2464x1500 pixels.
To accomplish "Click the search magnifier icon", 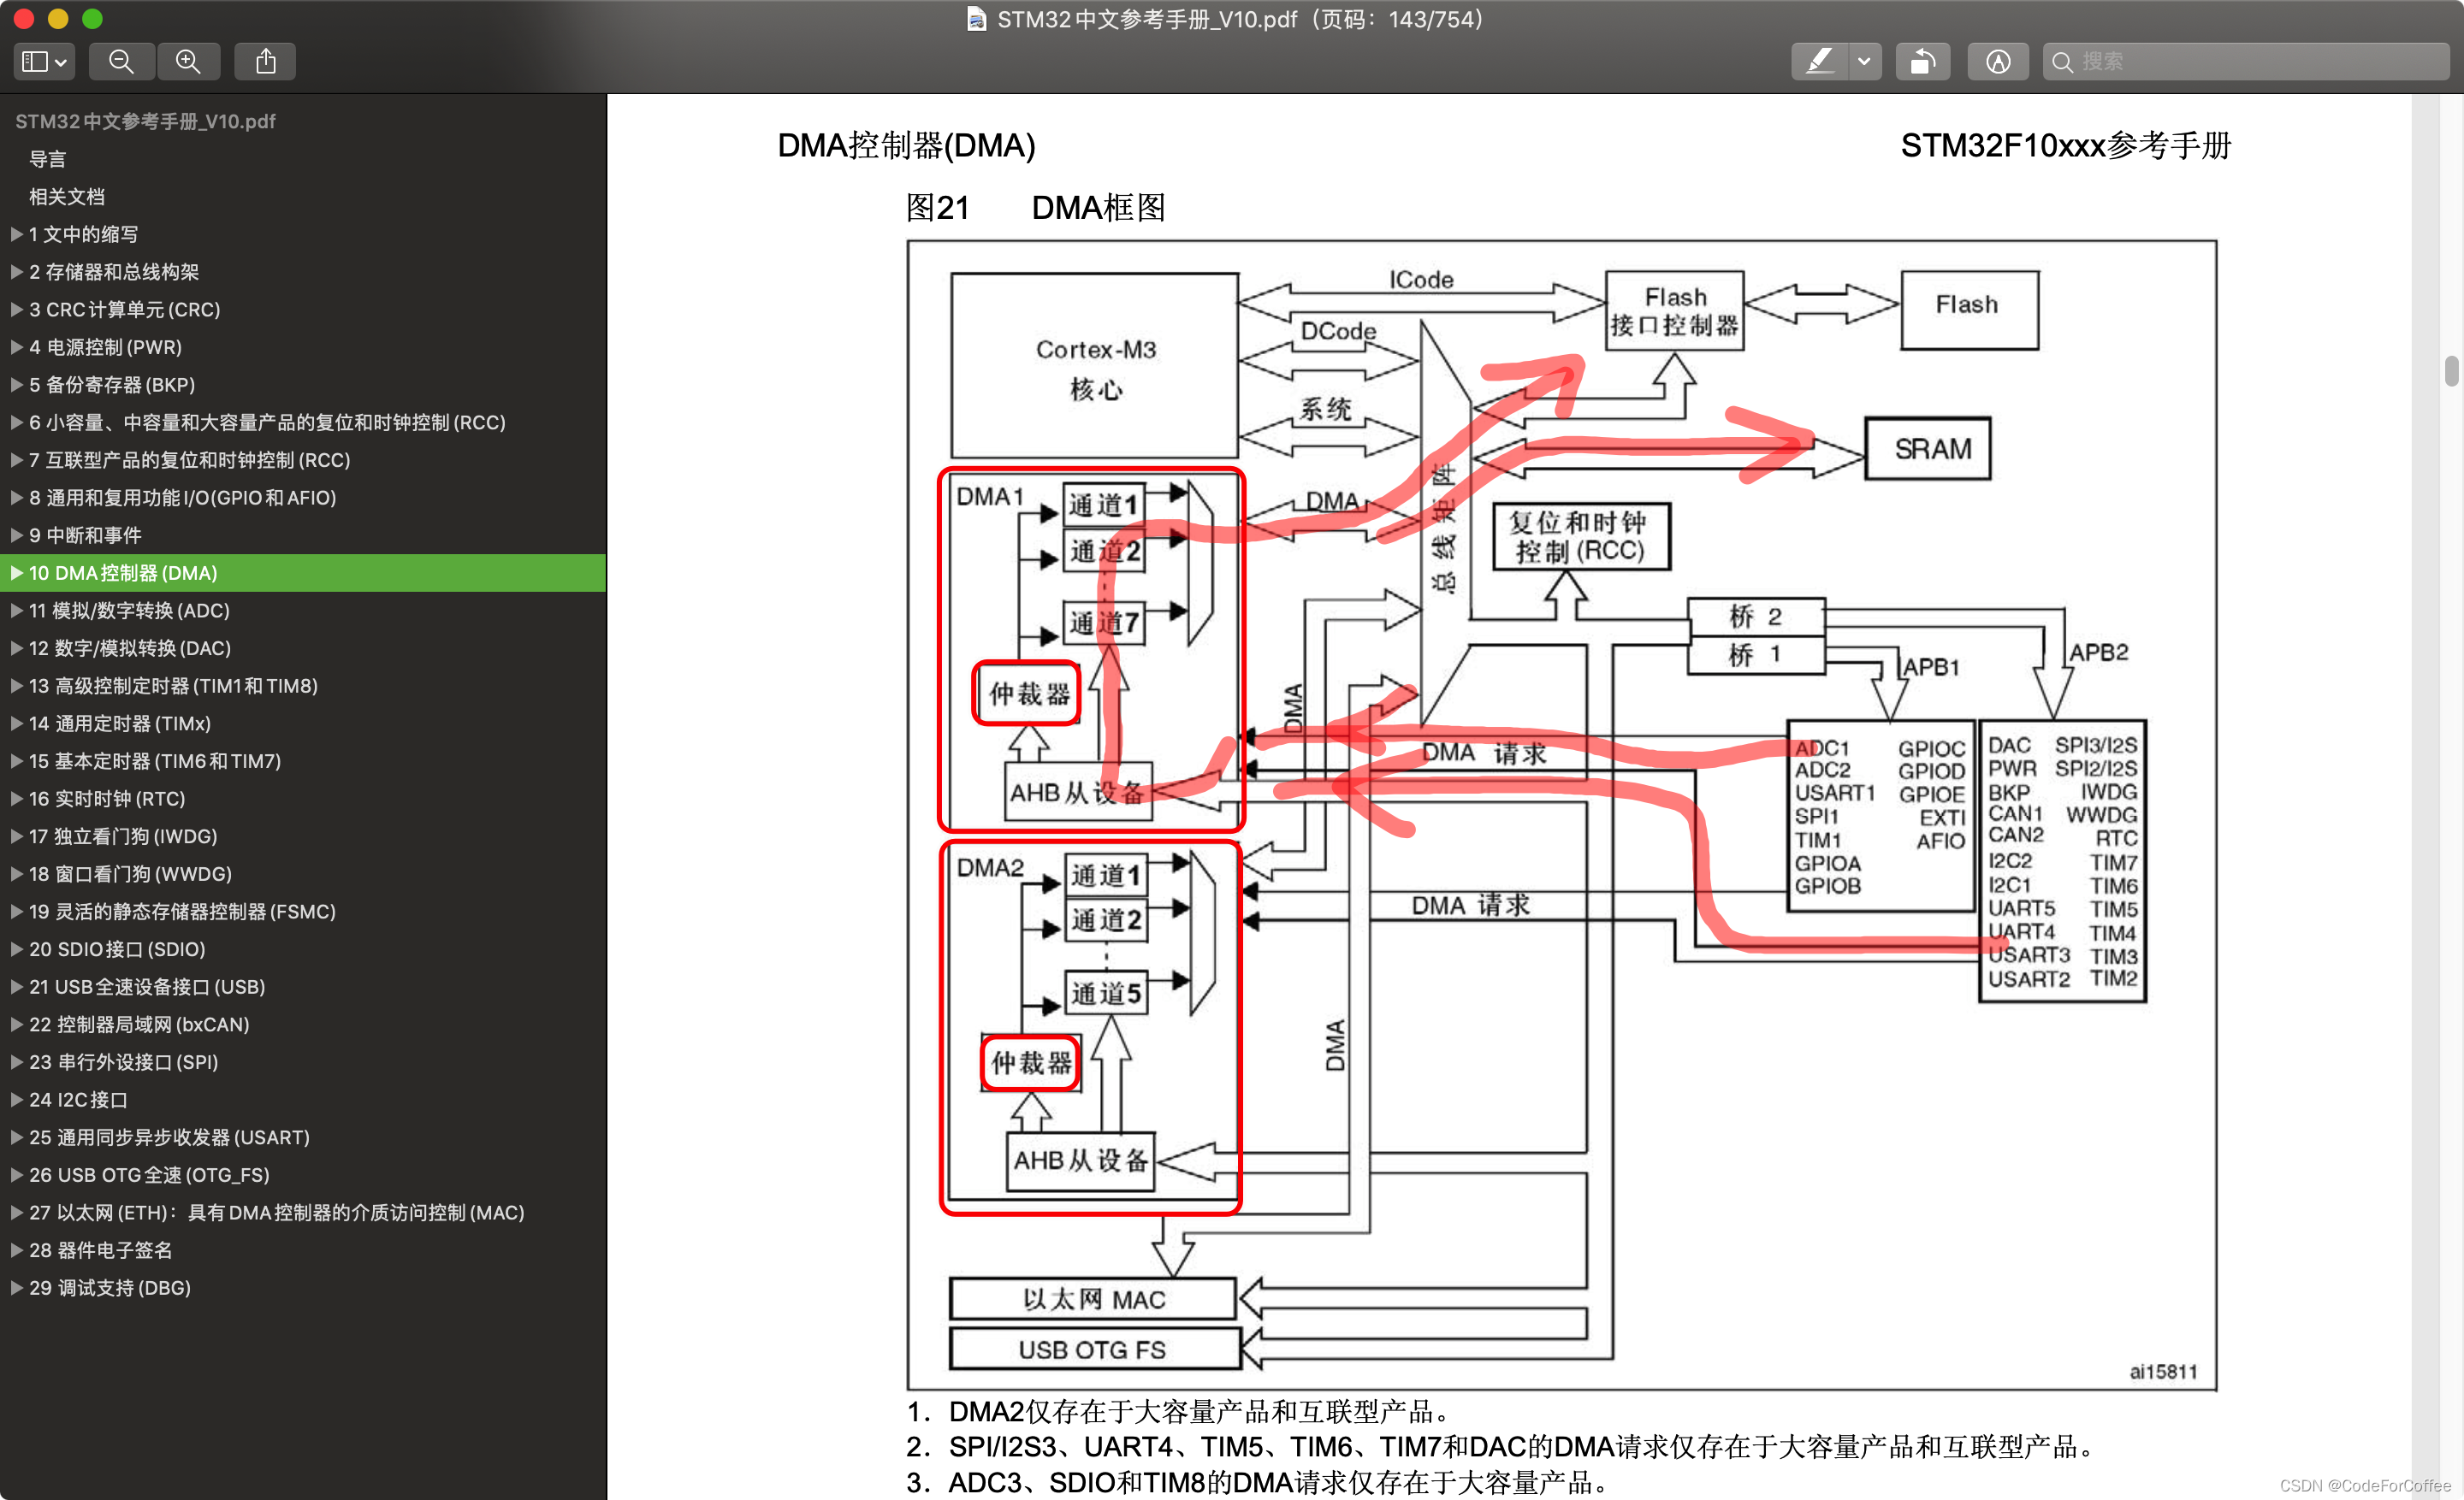I will coord(2061,62).
